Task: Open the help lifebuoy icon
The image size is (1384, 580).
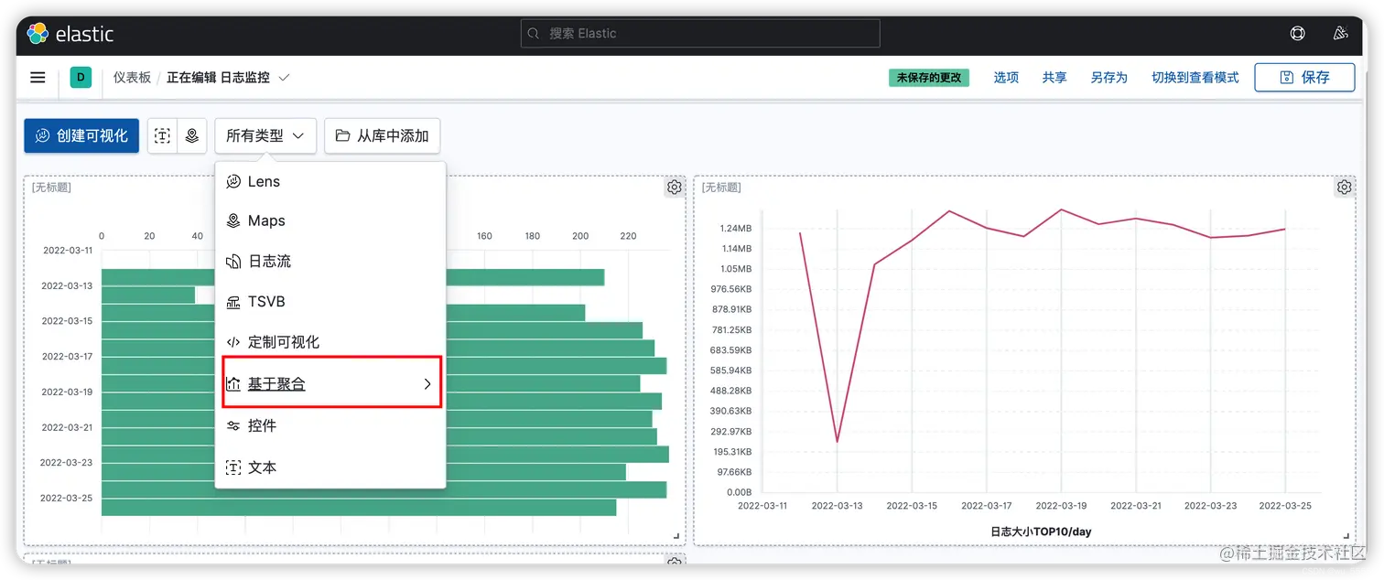Action: [x=1297, y=34]
